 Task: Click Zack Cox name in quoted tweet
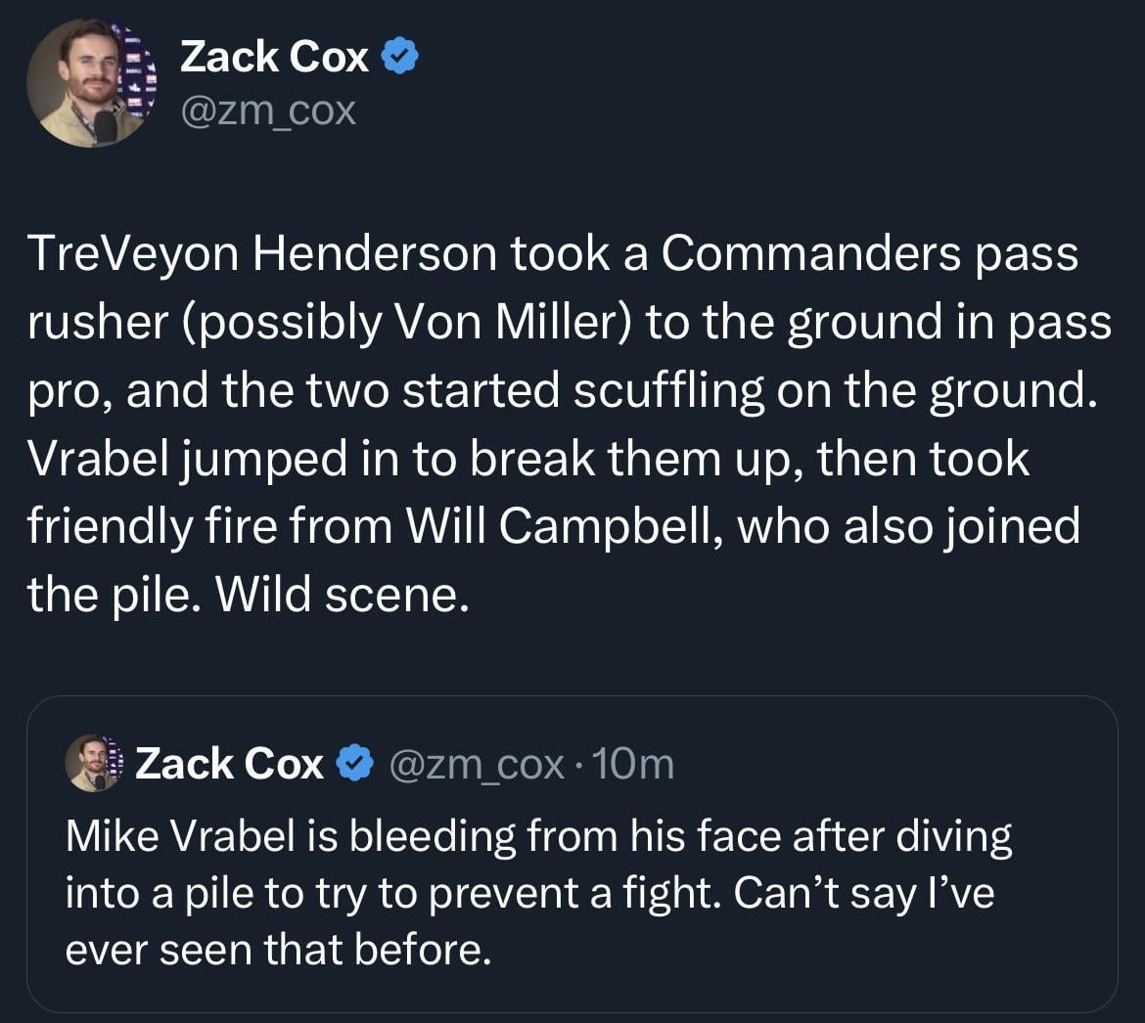[x=229, y=764]
